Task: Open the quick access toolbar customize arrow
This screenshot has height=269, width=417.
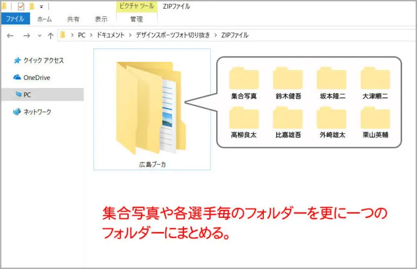Action: tap(41, 7)
